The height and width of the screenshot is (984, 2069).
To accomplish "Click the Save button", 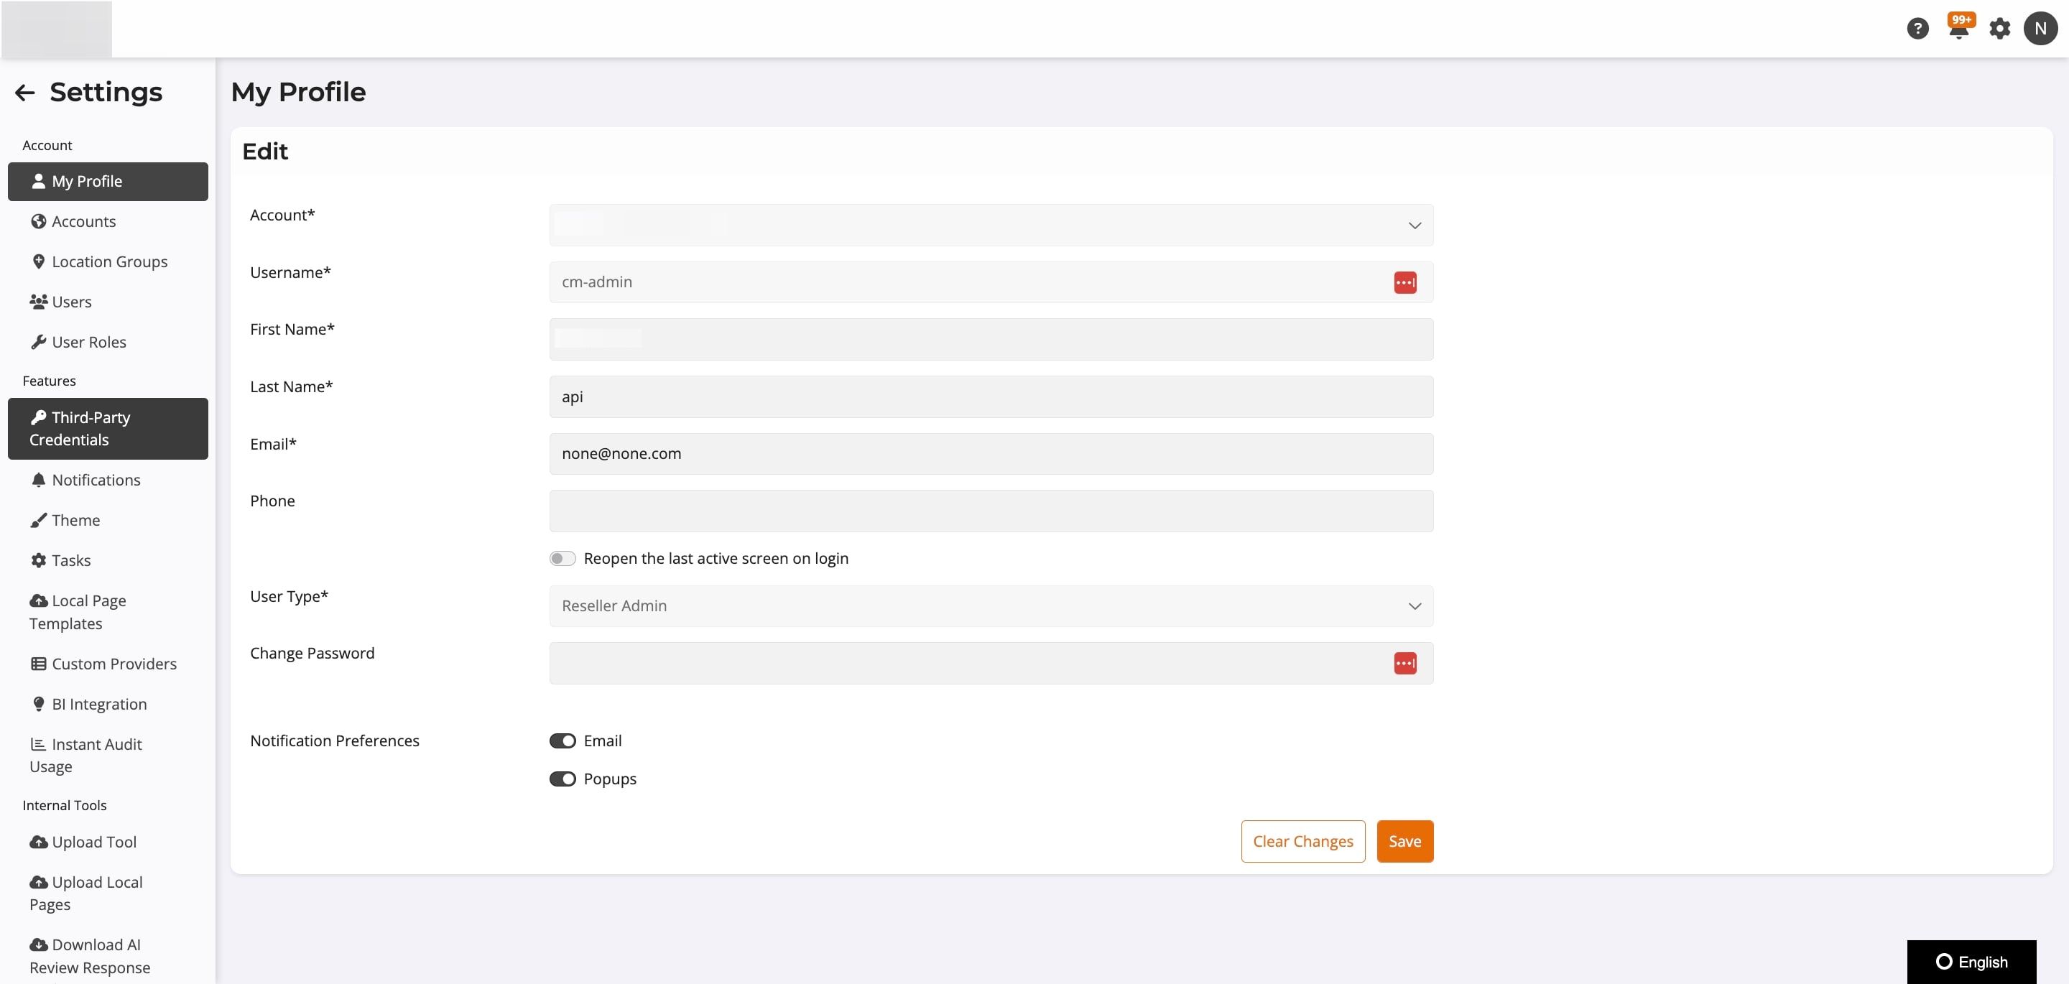I will tap(1404, 841).
